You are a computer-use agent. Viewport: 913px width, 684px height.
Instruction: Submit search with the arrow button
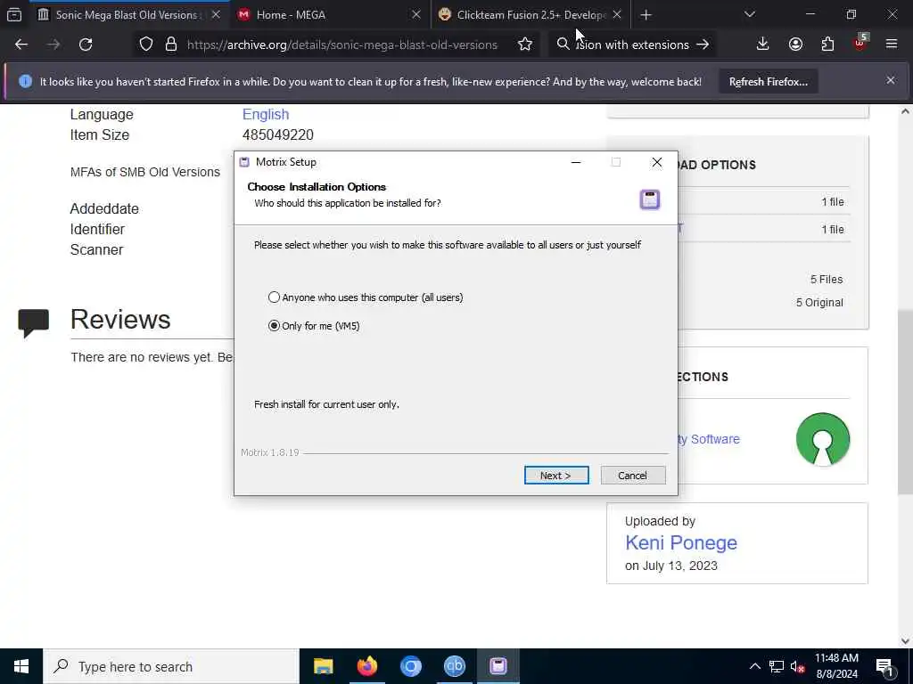pos(703,45)
